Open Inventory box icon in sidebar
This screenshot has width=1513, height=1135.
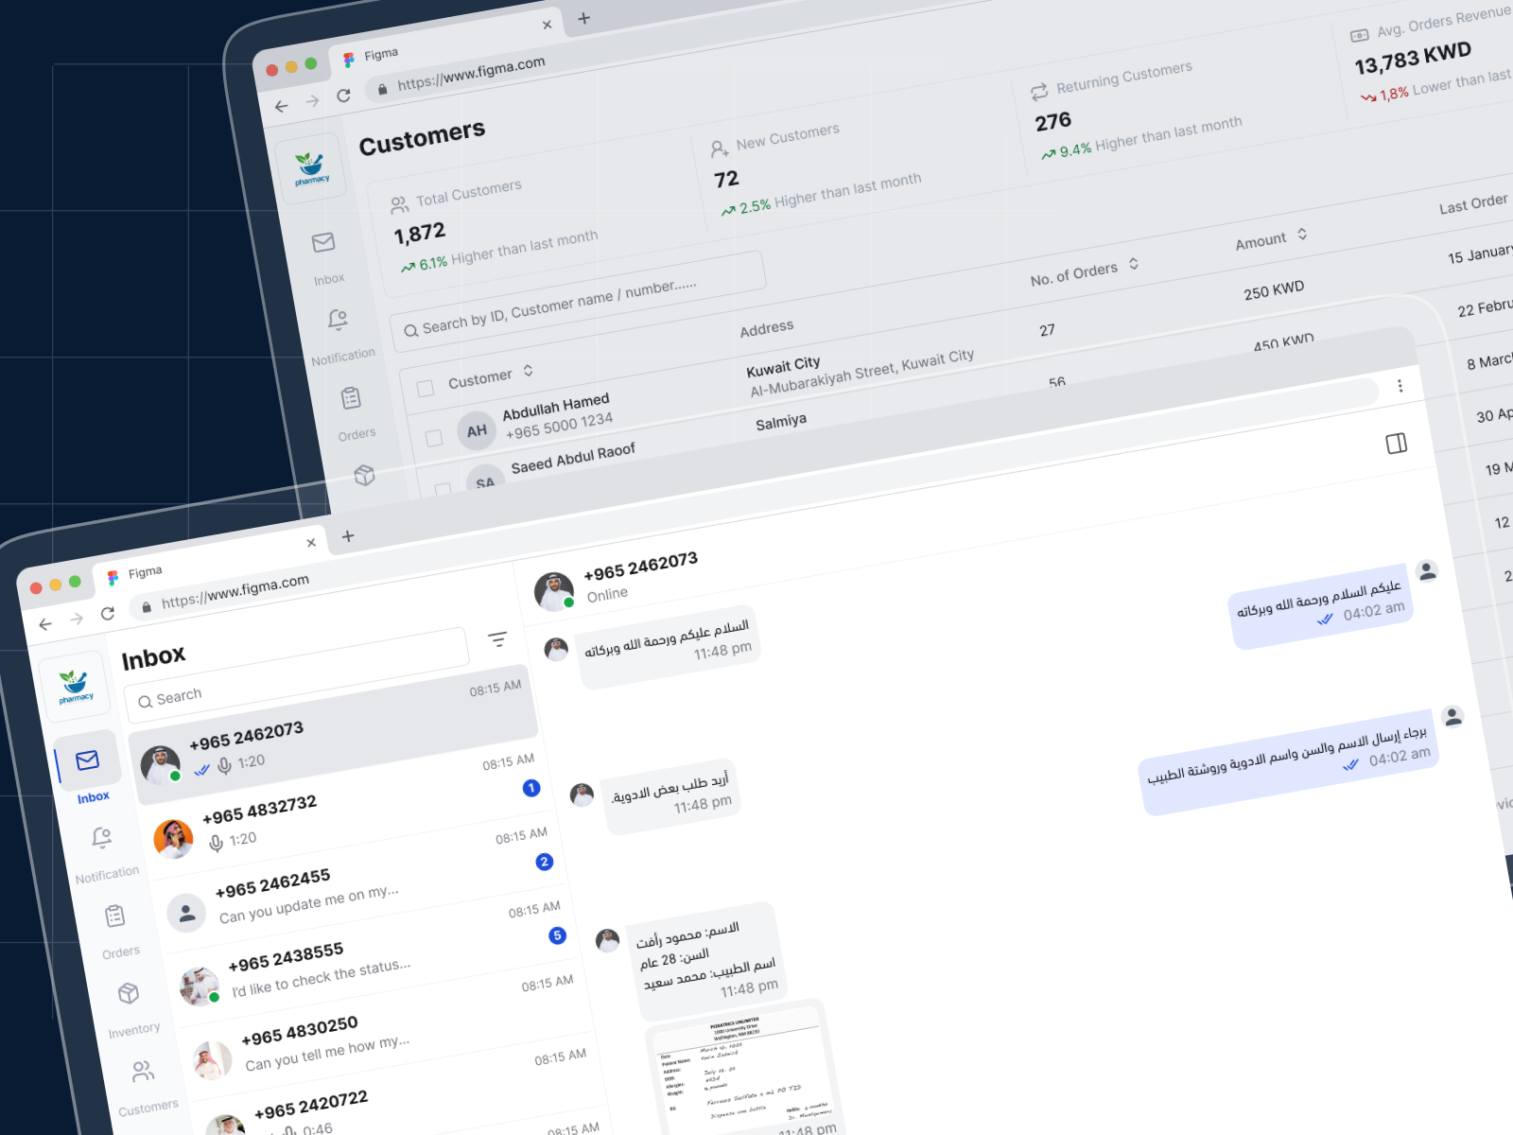point(129,993)
